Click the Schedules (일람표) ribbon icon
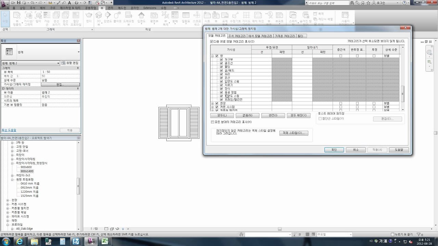The width and height of the screenshot is (438, 246). [x=186, y=18]
